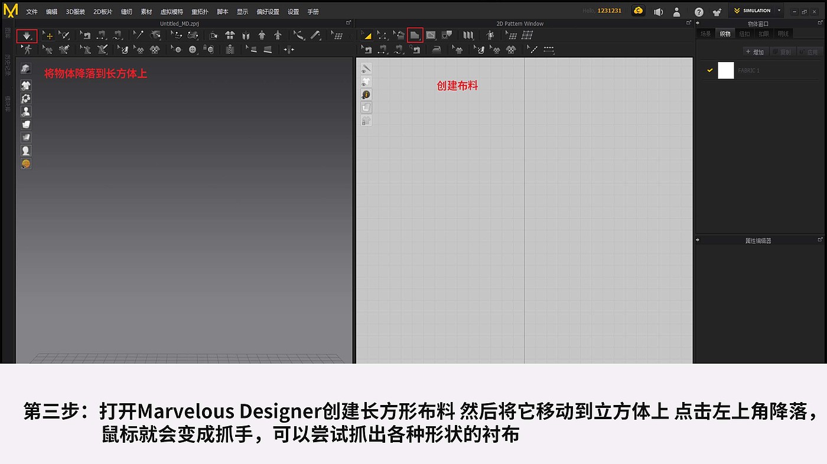Viewport: 827px width, 464px height.
Task: Switch to the 织物 tab
Action: coord(725,34)
